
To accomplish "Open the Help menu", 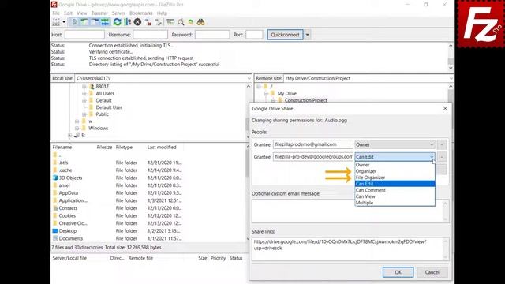I will [x=162, y=13].
